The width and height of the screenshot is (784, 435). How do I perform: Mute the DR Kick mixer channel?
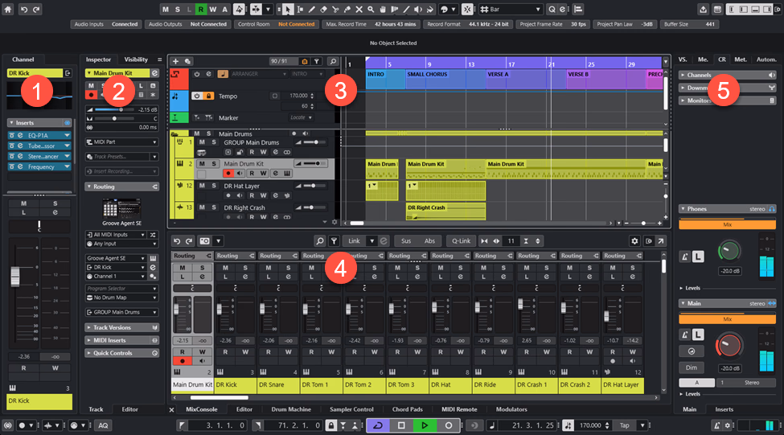[x=225, y=268]
